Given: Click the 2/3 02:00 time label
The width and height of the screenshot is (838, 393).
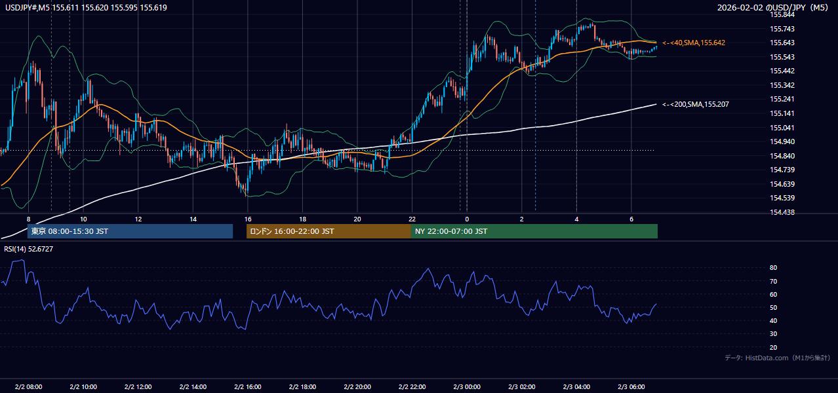Looking at the screenshot, I should (521, 386).
